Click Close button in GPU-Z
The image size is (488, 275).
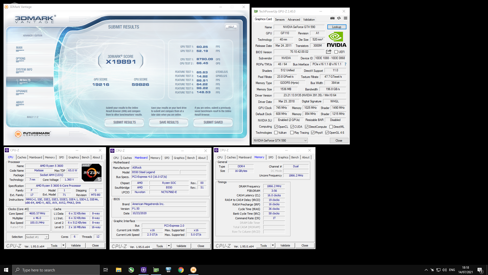point(339,141)
